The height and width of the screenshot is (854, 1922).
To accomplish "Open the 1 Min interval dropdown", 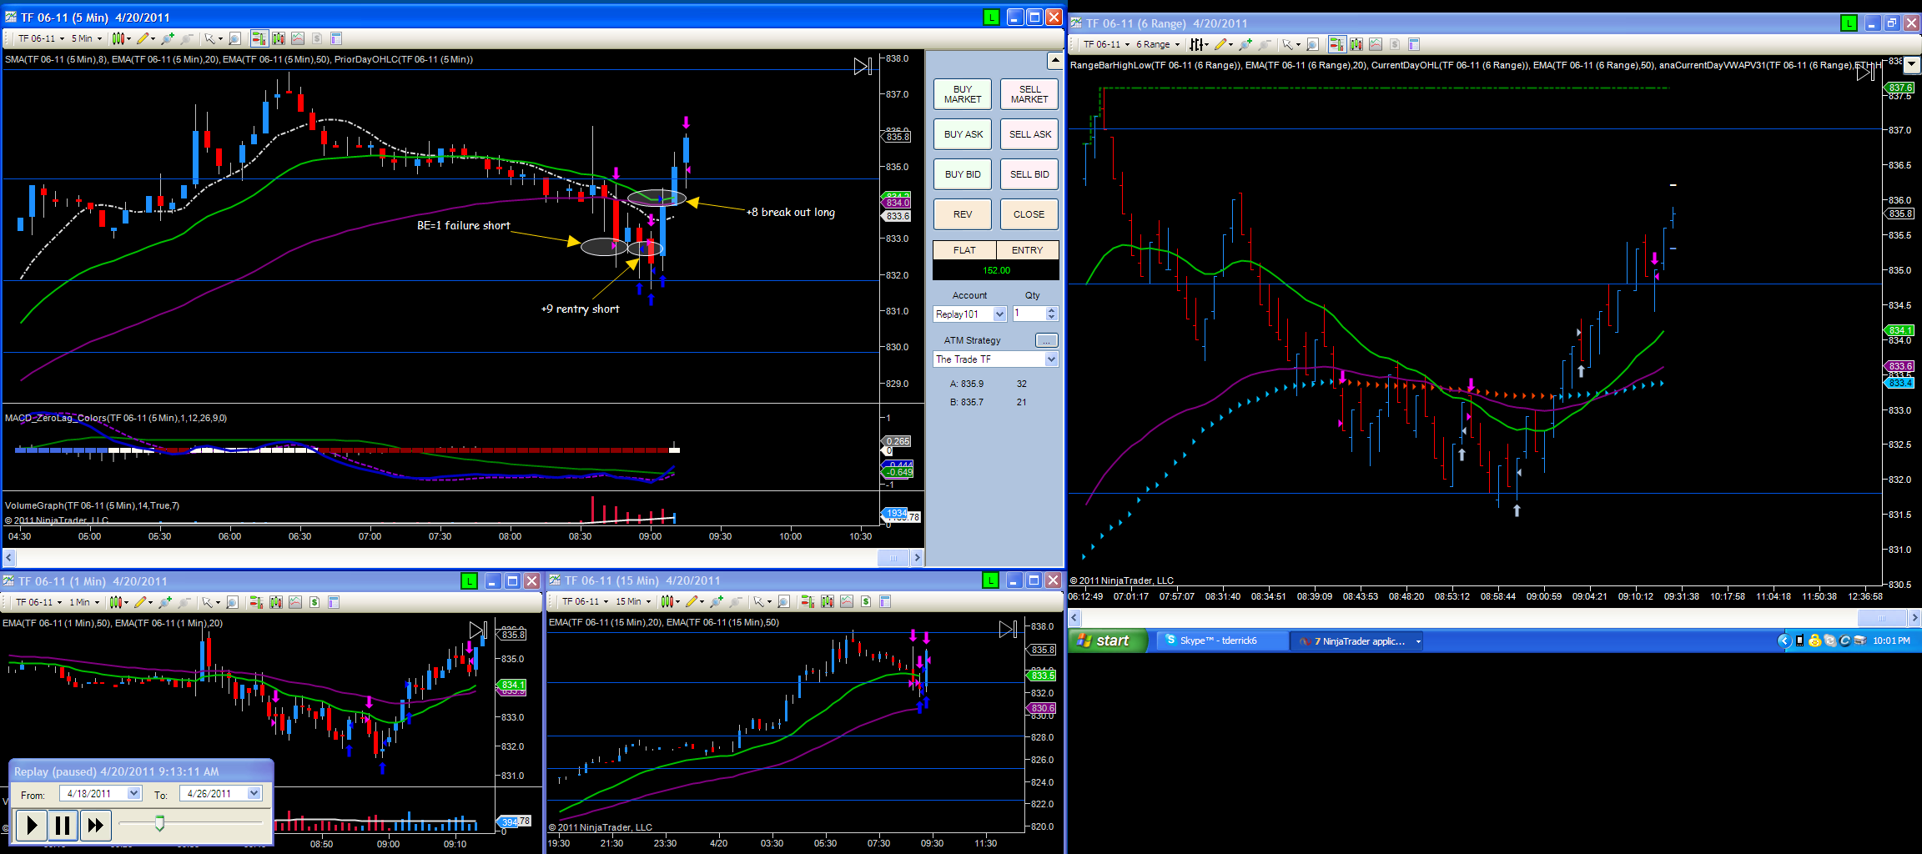I will click(x=84, y=602).
